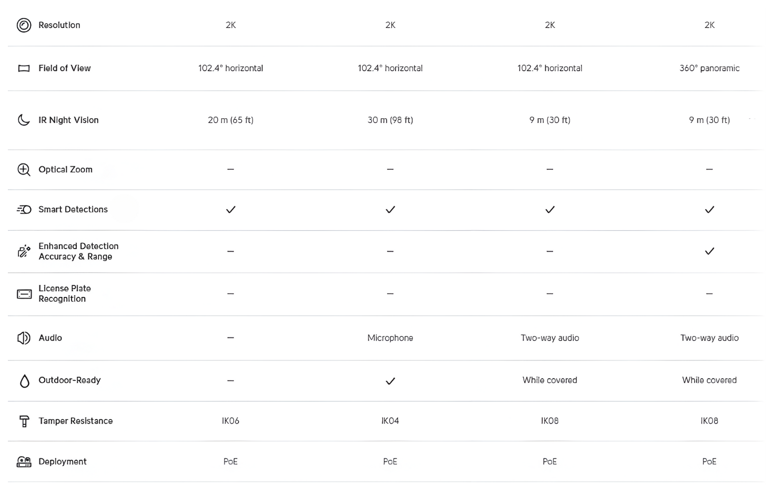
Task: Click the "IK04" tamper resistance value
Action: [x=390, y=421]
